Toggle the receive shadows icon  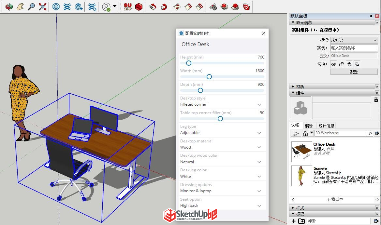tap(349, 64)
